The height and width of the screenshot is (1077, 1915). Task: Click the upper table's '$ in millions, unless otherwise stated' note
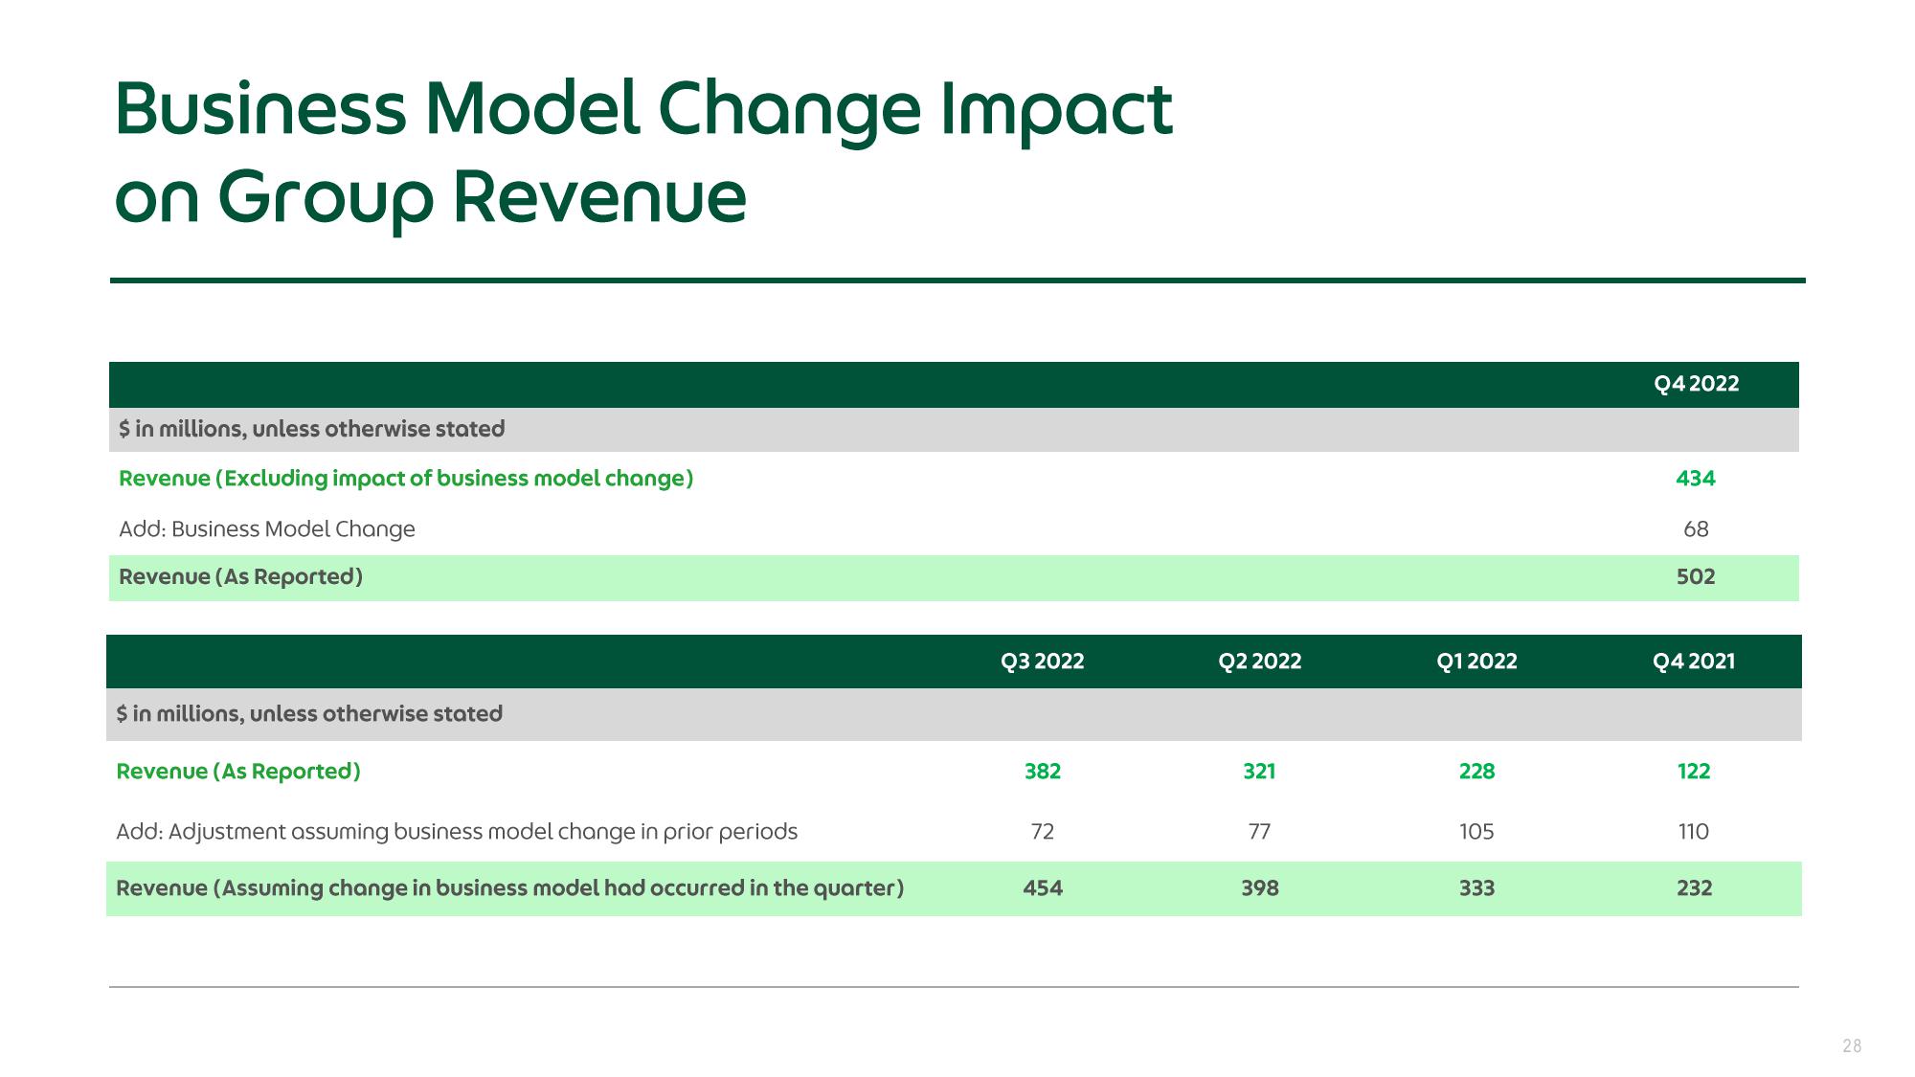(311, 429)
